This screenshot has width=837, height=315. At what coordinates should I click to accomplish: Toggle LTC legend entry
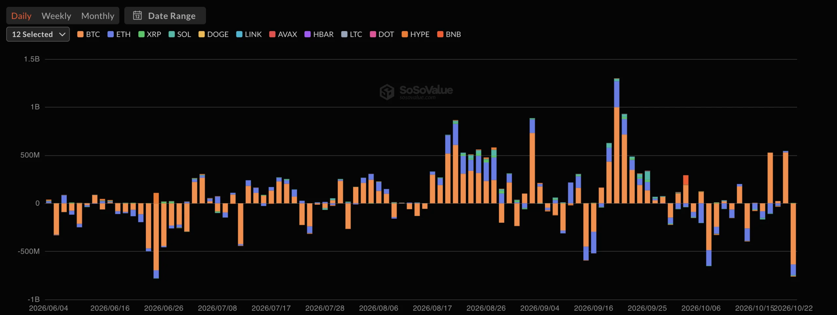click(x=351, y=34)
